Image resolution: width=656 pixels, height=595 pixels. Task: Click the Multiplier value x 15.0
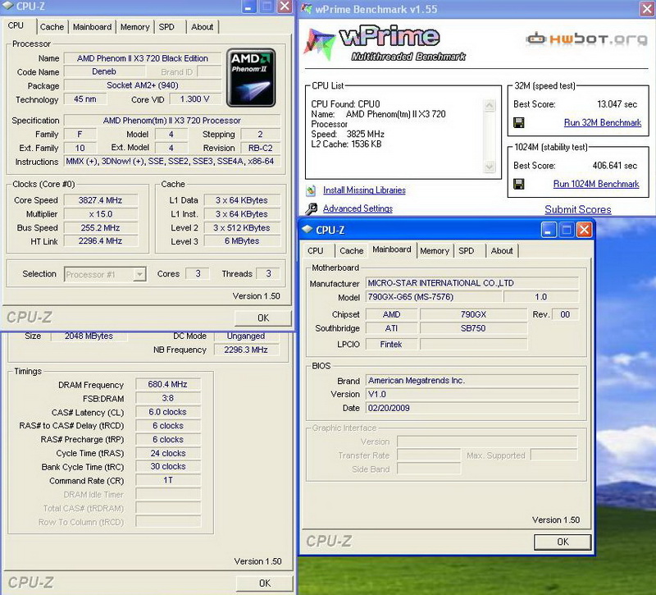click(100, 214)
